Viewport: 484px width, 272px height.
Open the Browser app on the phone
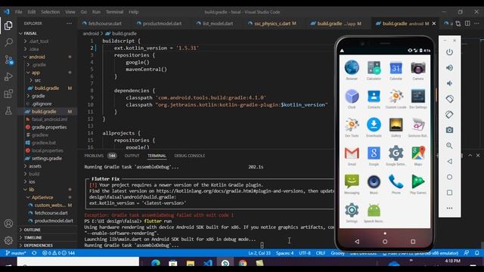(x=352, y=70)
